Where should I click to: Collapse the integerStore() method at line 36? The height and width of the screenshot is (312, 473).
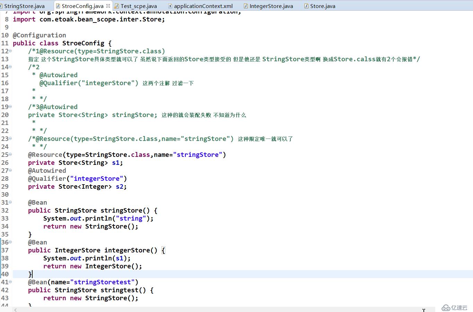(10, 242)
